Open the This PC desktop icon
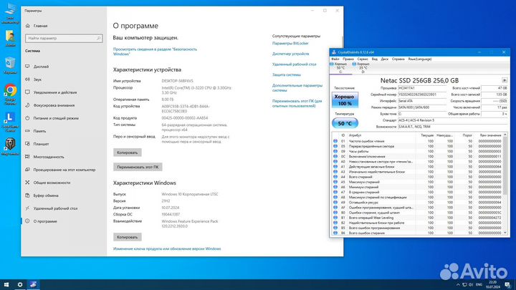Image resolution: width=516 pixels, height=290 pixels. pyautogui.click(x=10, y=13)
